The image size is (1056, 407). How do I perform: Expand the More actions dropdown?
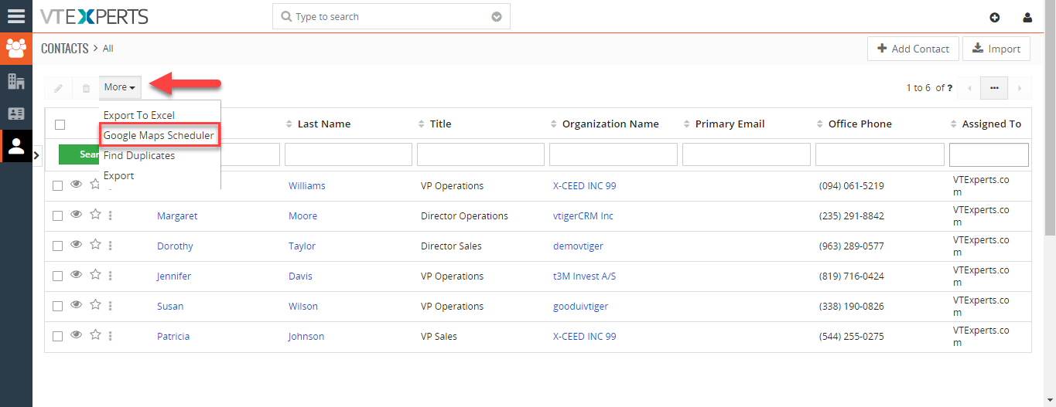click(120, 88)
